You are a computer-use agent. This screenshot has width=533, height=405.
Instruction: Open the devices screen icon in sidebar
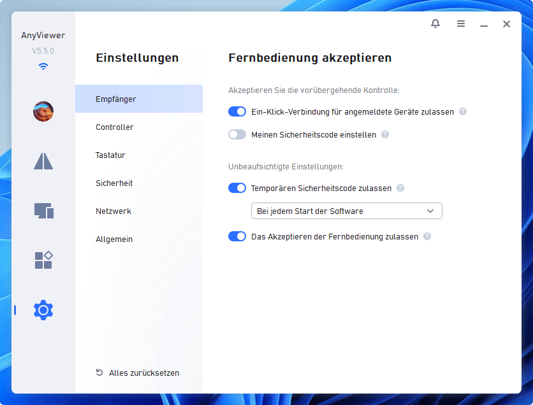tap(43, 211)
